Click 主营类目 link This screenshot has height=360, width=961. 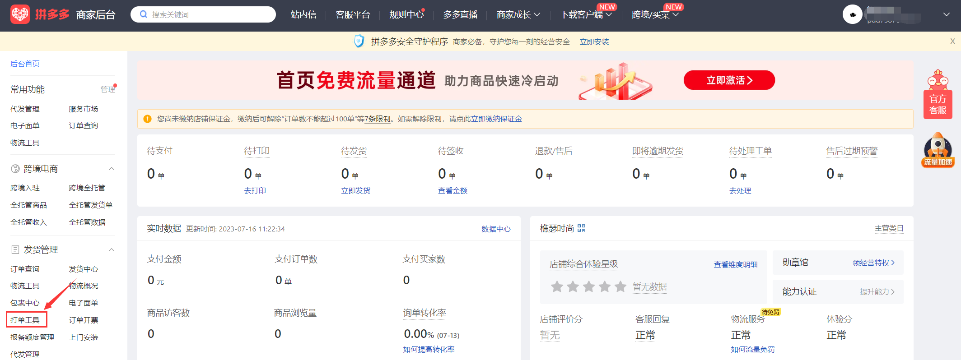(889, 228)
